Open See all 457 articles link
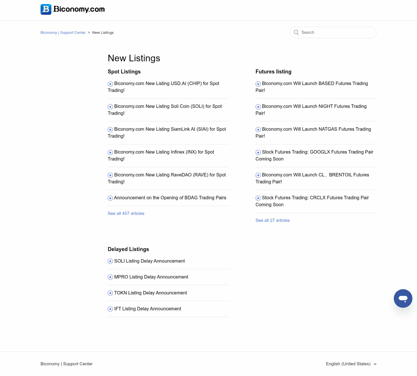This screenshot has height=376, width=417. click(x=126, y=213)
